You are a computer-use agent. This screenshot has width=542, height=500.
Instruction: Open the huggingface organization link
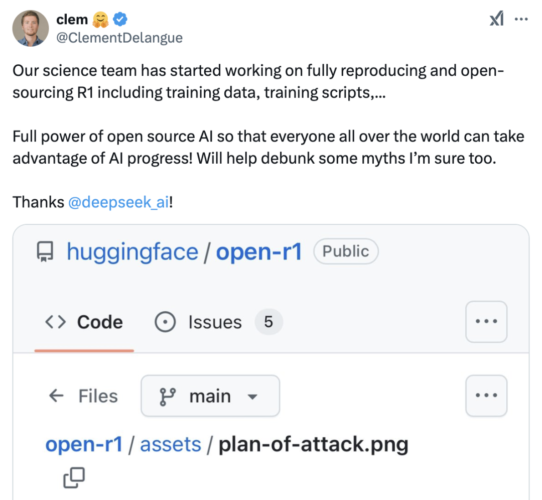[x=132, y=252]
